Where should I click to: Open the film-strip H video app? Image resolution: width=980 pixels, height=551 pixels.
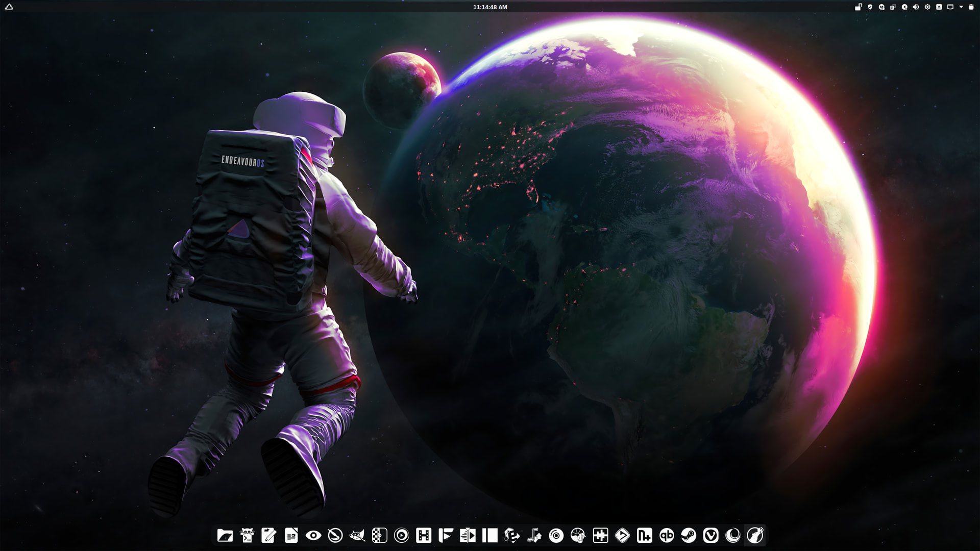click(x=424, y=535)
